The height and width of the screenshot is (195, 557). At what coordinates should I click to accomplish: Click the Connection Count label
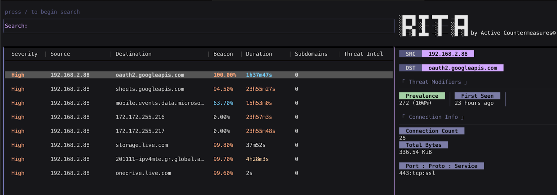coord(432,131)
